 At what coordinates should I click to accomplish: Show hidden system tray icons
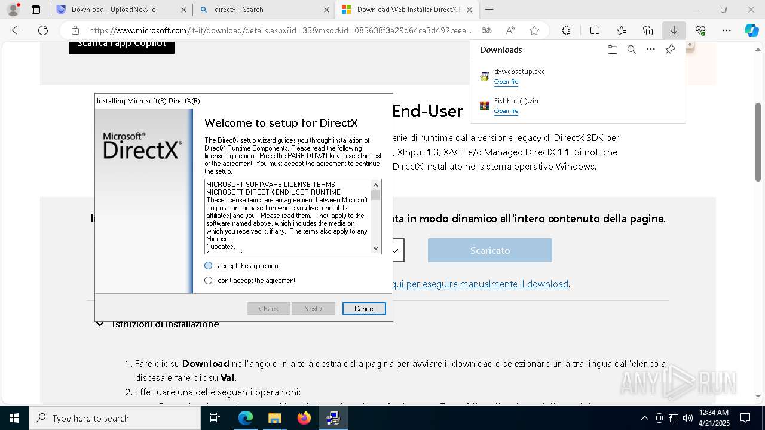pos(644,418)
